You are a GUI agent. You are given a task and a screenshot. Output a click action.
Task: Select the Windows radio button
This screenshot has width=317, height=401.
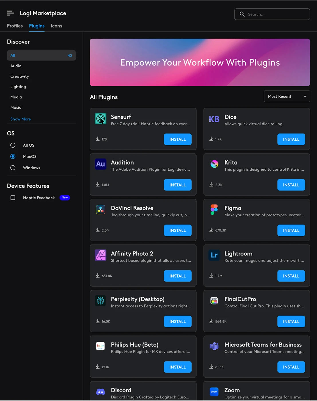(13, 168)
